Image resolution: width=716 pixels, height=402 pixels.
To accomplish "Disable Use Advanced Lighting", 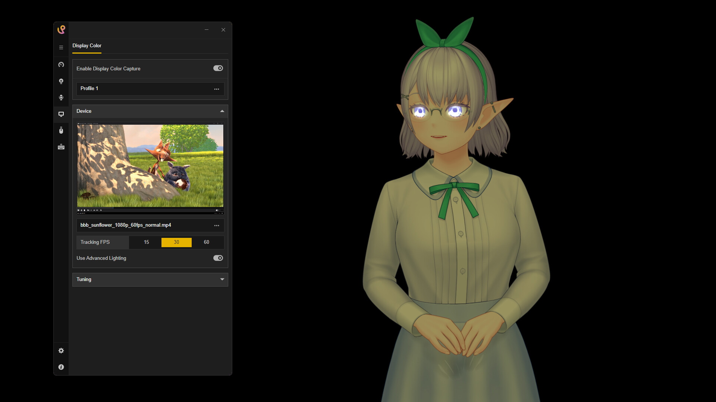I will coord(218,258).
